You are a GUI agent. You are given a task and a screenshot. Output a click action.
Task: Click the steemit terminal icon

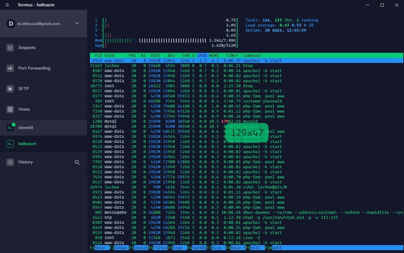pos(10,127)
